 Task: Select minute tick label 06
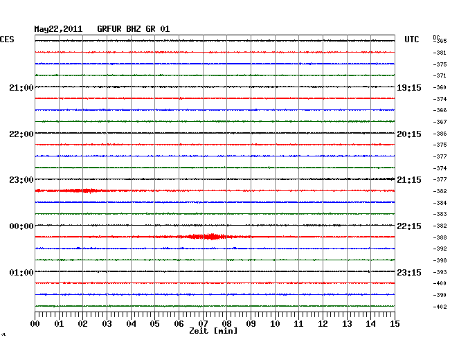coord(179,324)
